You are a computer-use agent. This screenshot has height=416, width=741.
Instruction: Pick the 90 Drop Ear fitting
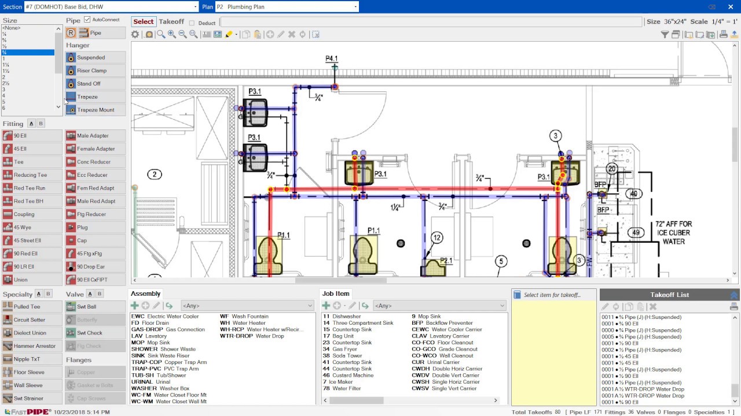96,267
